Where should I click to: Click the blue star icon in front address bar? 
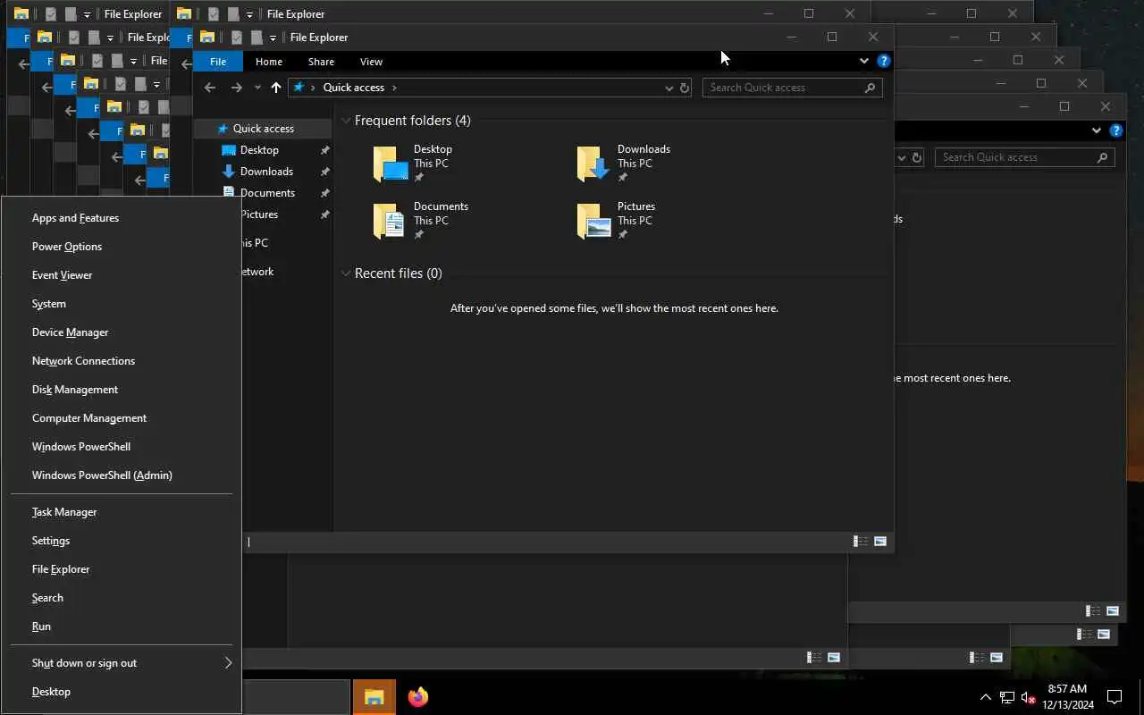[x=299, y=88]
